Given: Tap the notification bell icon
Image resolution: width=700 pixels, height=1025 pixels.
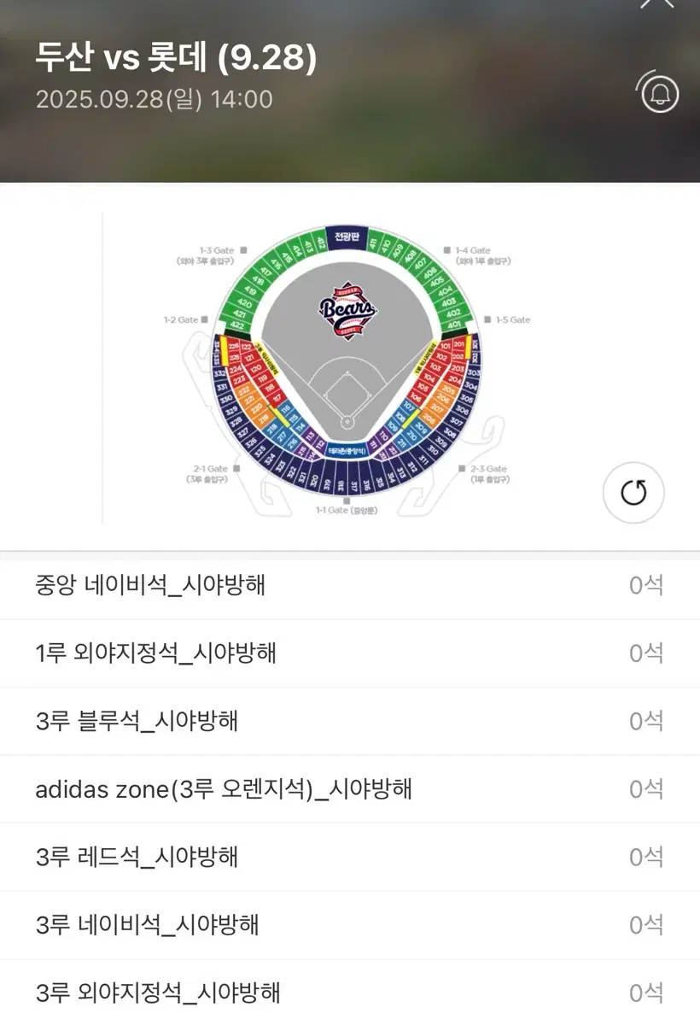Looking at the screenshot, I should point(658,93).
